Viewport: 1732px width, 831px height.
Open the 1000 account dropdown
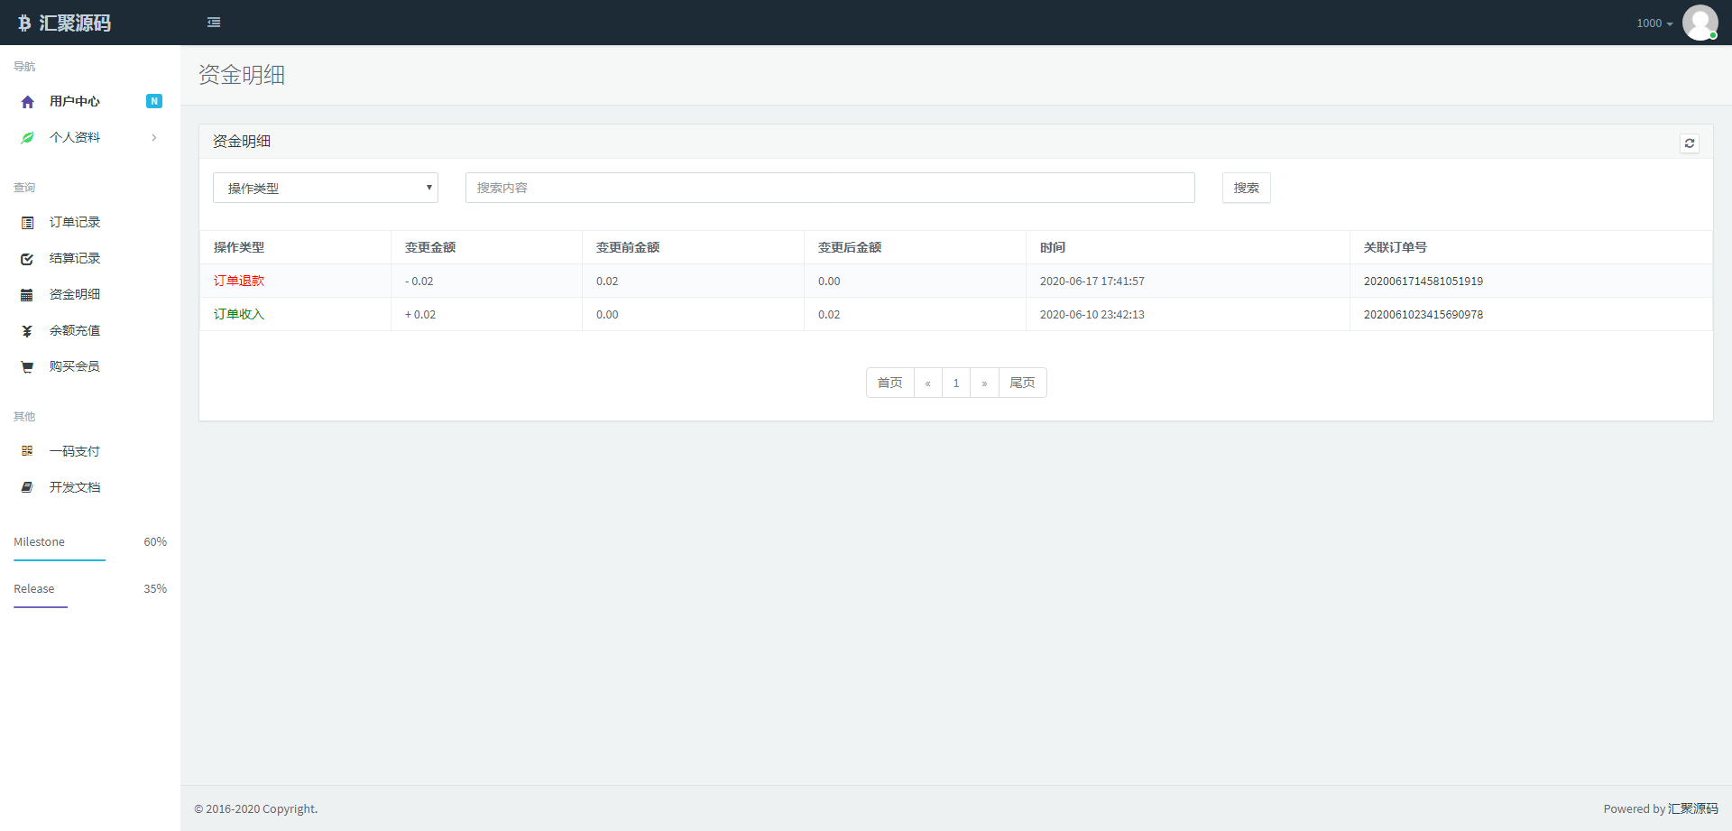1654,23
